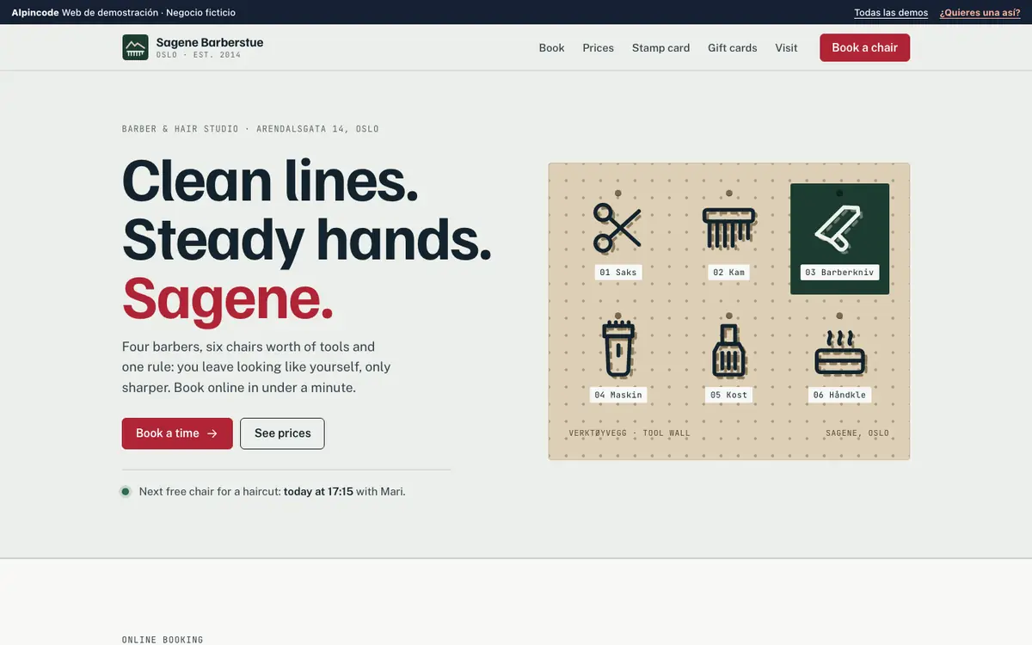
Task: Click the 02 Kam label
Action: [728, 273]
